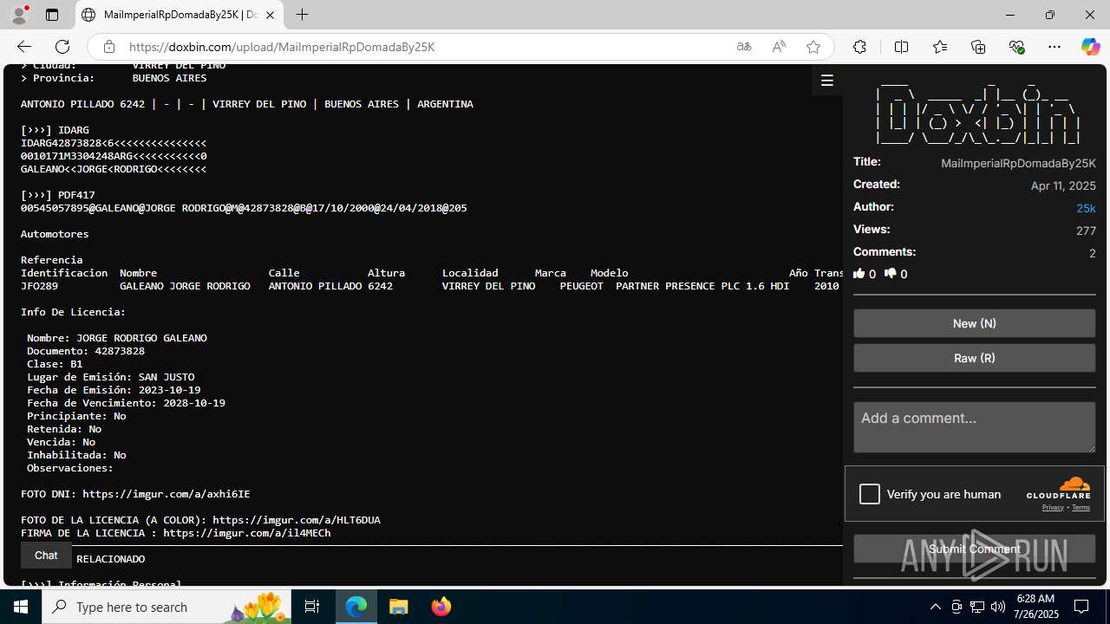This screenshot has width=1110, height=624.
Task: Go back to previous page
Action: 24,47
